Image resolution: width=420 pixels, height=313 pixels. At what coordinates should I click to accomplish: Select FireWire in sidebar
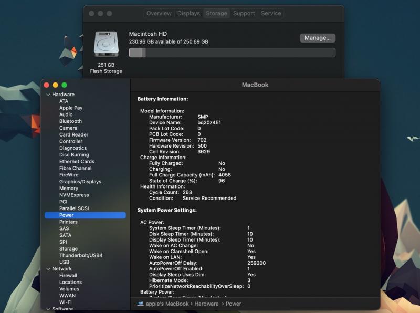pyautogui.click(x=69, y=175)
